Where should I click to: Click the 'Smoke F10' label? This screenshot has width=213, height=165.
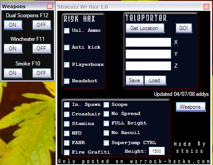pyautogui.click(x=28, y=64)
